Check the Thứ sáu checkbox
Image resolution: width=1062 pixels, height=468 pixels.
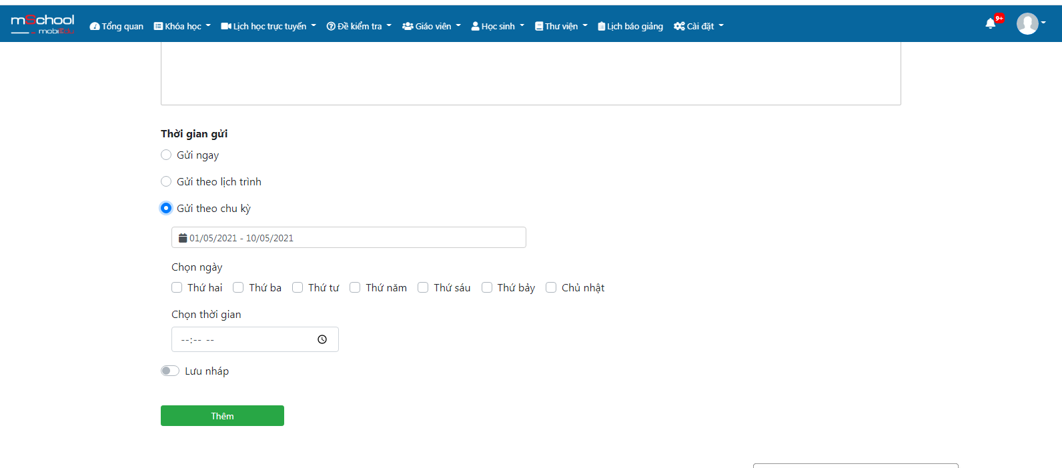(x=423, y=287)
